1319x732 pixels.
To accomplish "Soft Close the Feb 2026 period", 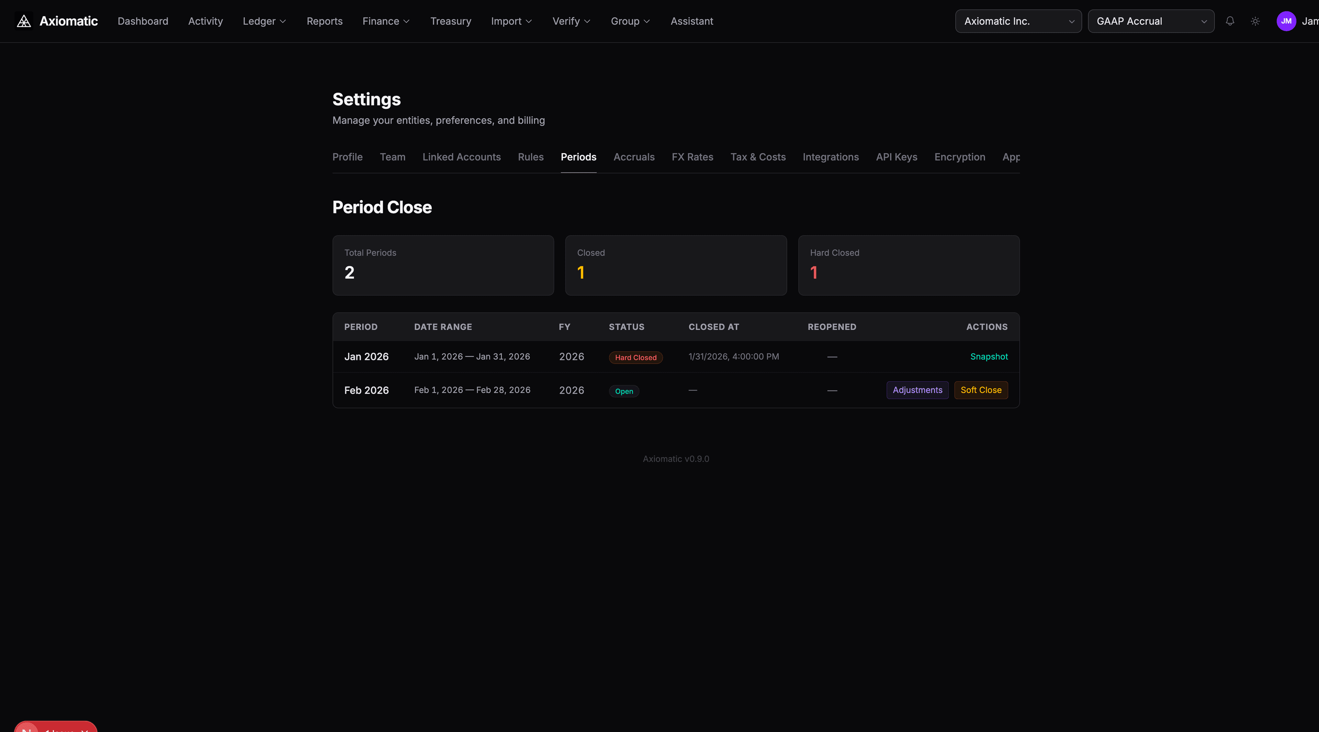I will pos(981,390).
